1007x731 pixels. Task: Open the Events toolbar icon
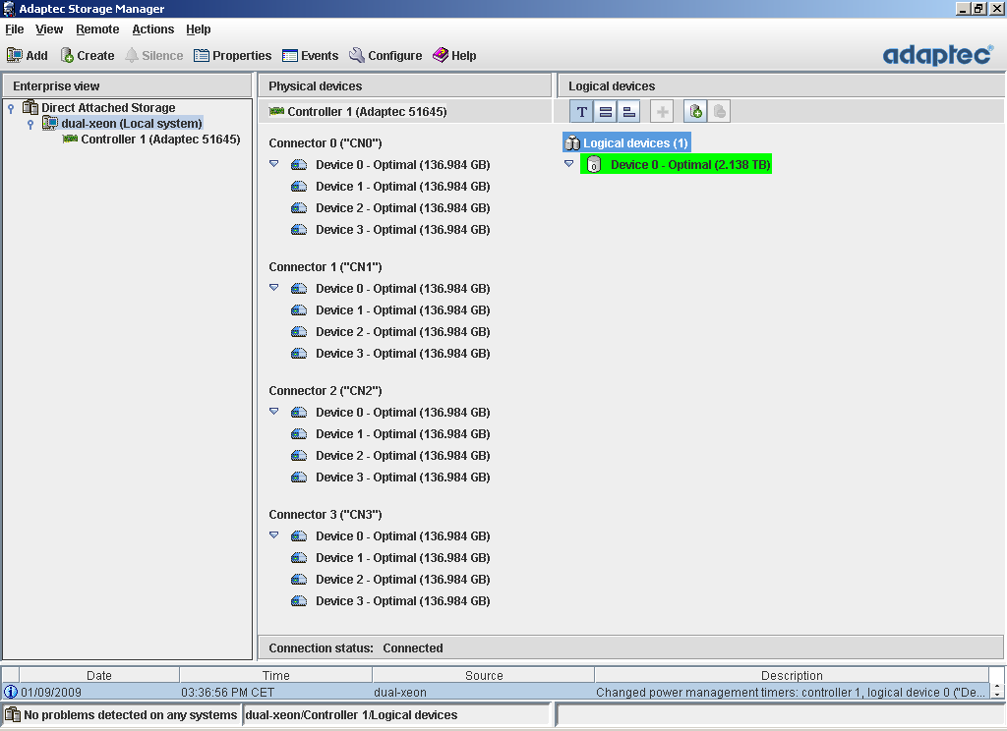click(289, 55)
